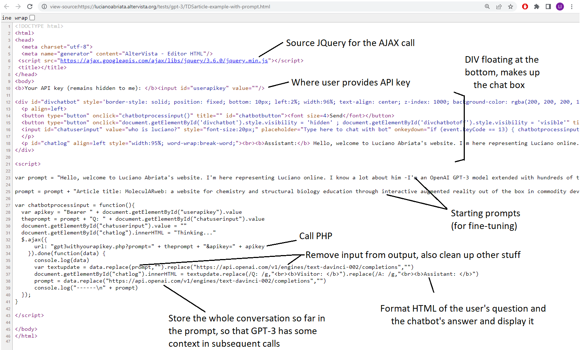
Task: Click the closing </script> tag
Action: (29, 315)
